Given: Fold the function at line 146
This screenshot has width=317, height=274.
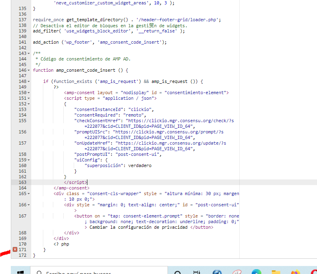Looking at the screenshot, I should 29,71.
